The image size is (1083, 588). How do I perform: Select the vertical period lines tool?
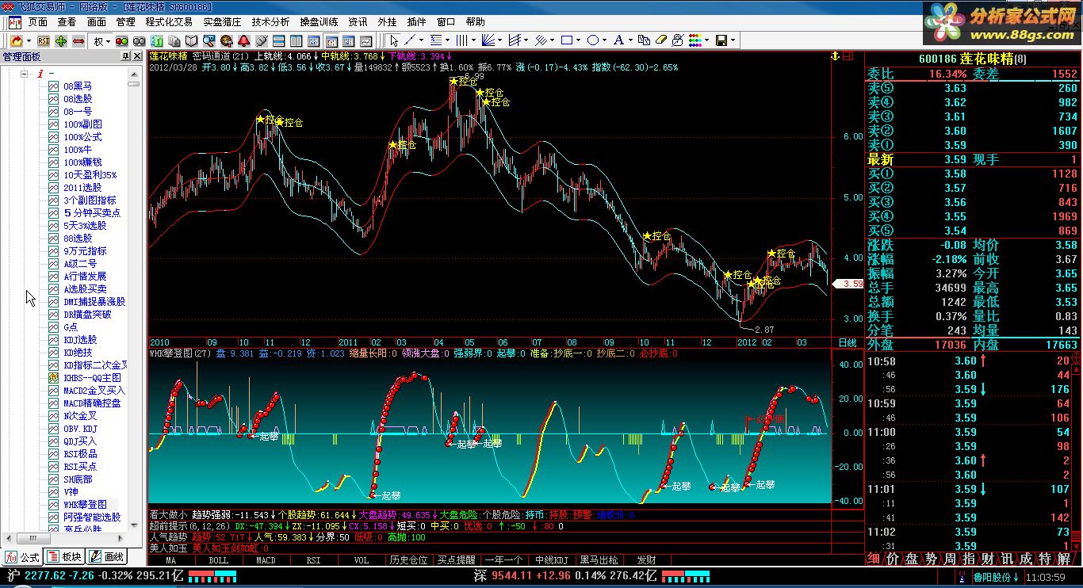[462, 40]
